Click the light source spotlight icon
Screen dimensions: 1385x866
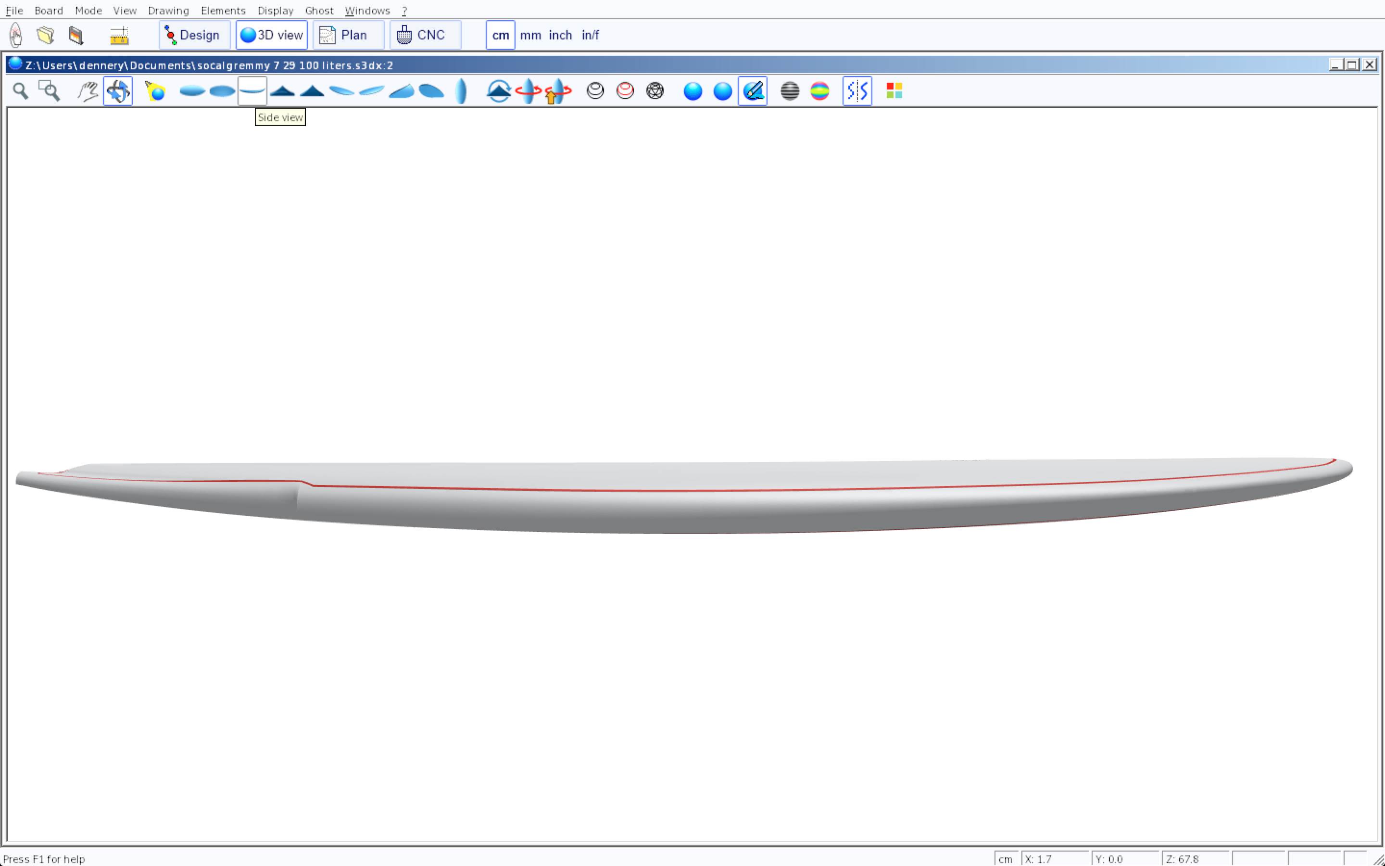click(155, 91)
